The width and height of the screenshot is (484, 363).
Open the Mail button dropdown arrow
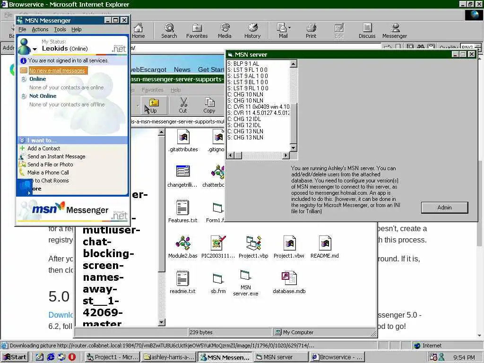click(x=290, y=28)
